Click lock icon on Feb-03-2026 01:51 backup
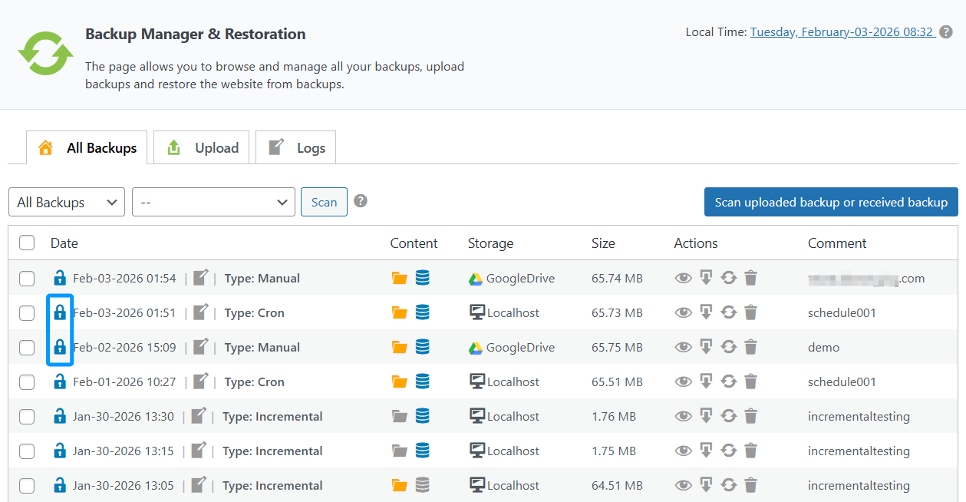The height and width of the screenshot is (502, 966). click(x=59, y=312)
